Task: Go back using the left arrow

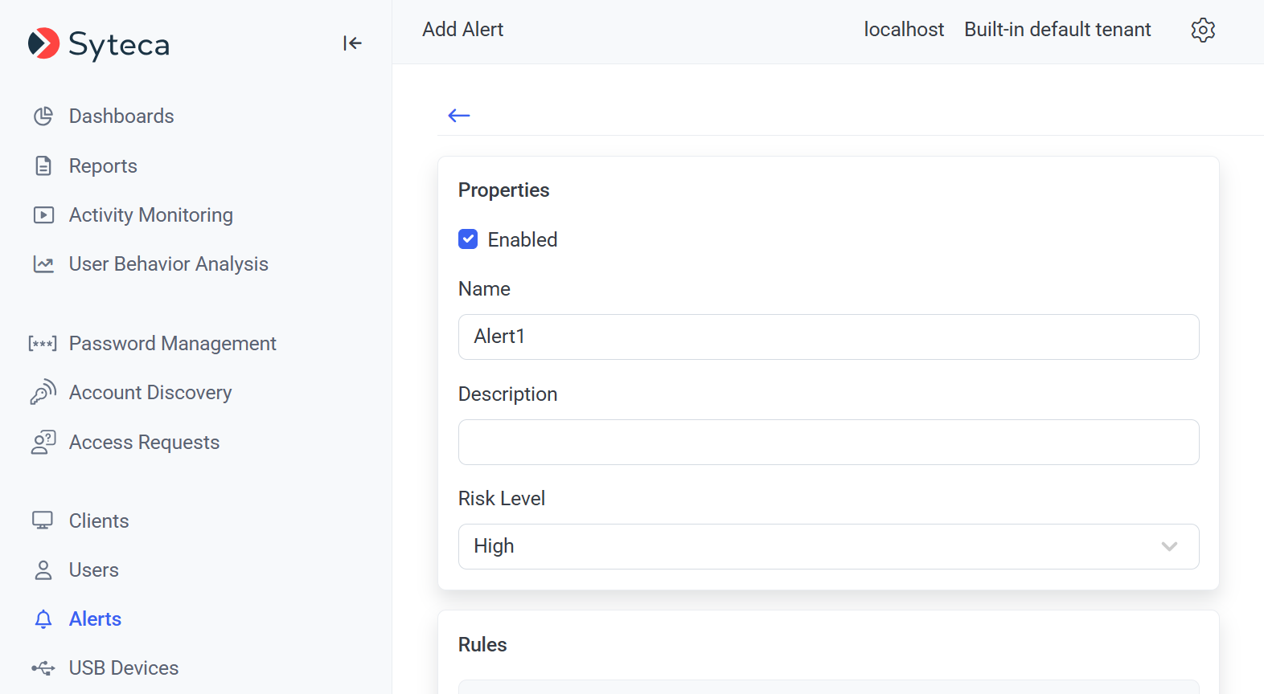Action: click(459, 116)
